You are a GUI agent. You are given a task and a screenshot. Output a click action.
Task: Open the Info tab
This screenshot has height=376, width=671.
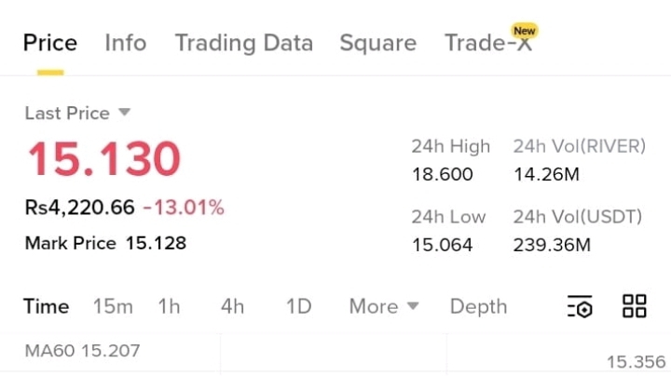[126, 43]
